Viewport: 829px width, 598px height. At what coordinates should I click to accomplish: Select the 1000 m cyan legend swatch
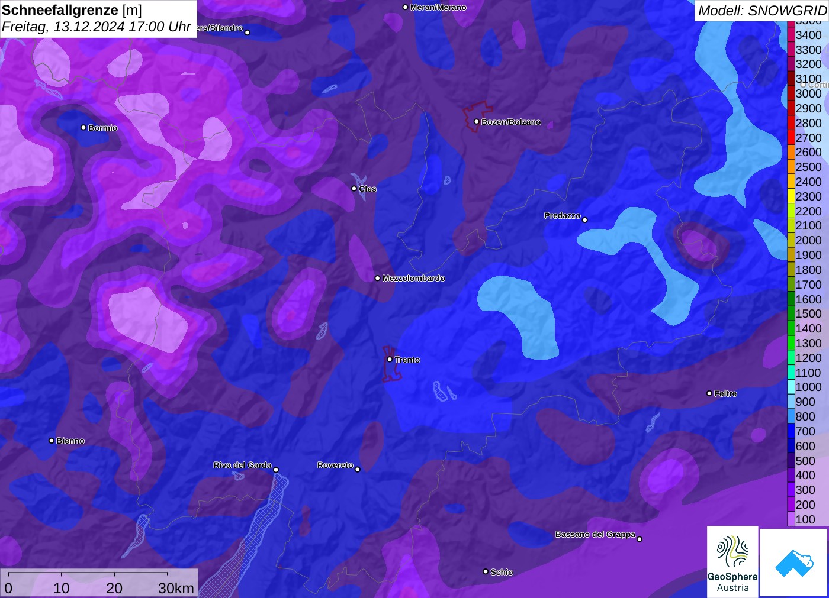click(x=791, y=387)
